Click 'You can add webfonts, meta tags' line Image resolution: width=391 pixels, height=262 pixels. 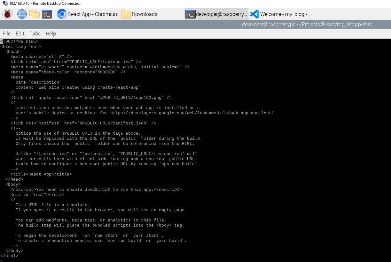(91, 220)
